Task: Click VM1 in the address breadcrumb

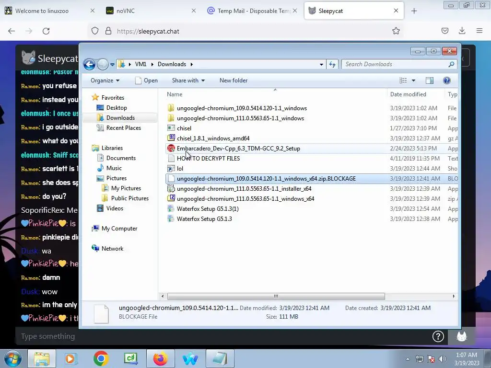Action: [140, 64]
